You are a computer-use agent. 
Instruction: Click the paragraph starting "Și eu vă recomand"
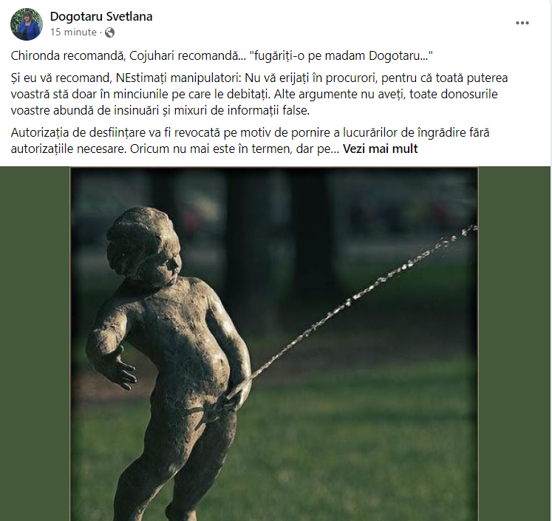tap(259, 94)
